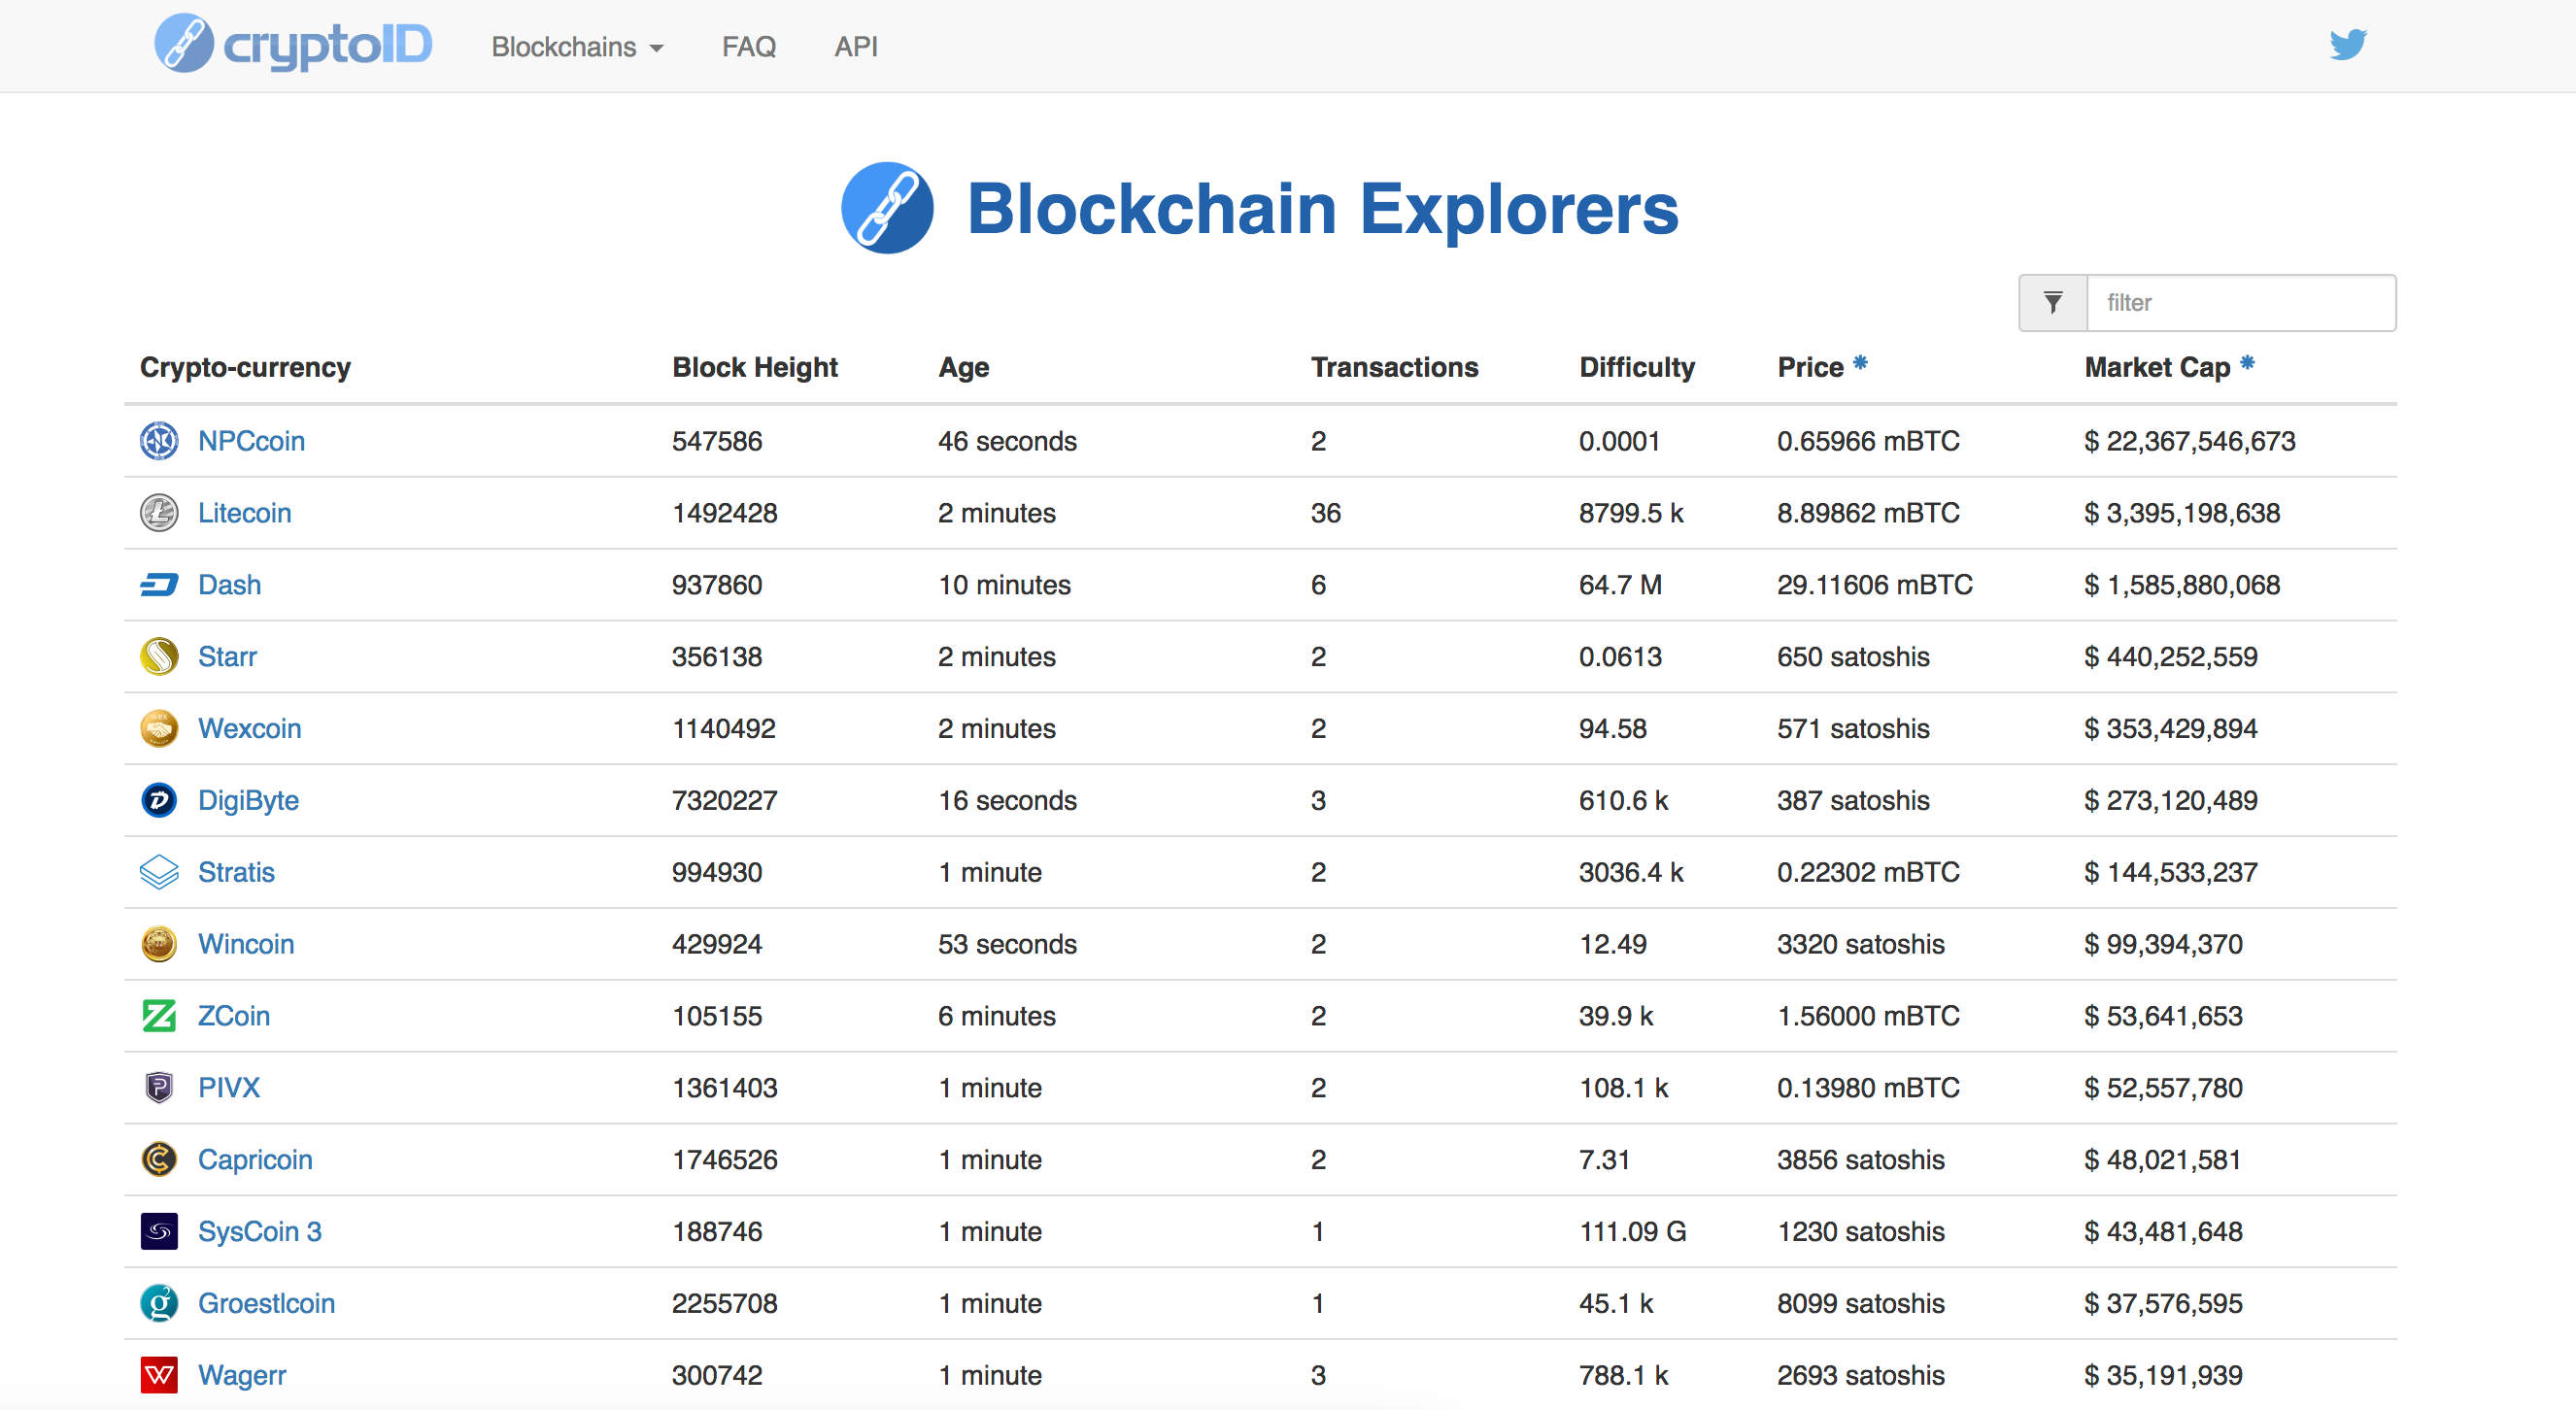The width and height of the screenshot is (2576, 1410).
Task: Select difficulty 64.7 M
Action: [1620, 585]
